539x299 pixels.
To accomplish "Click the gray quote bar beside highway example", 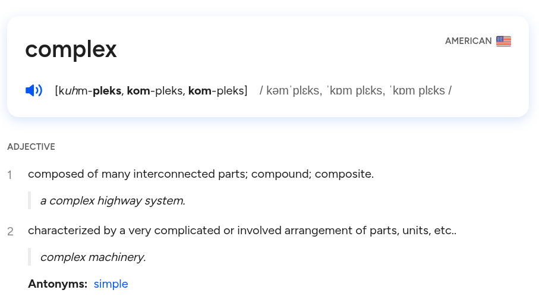I will [30, 200].
